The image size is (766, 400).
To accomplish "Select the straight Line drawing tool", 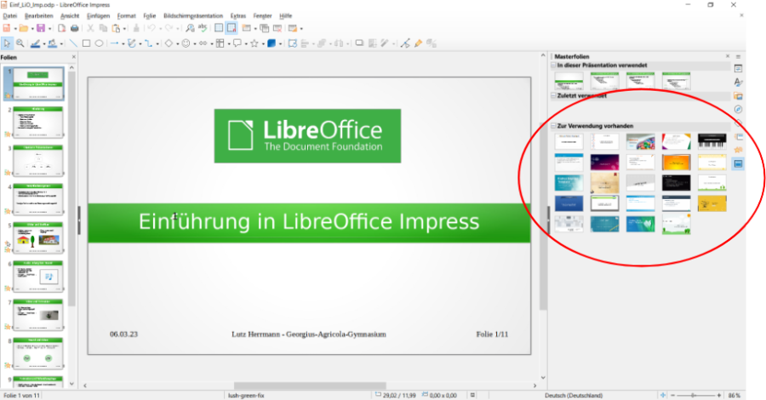I will (x=73, y=43).
